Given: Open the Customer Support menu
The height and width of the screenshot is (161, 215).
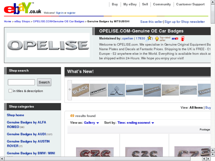Looking at the screenshot, I should (190, 4).
